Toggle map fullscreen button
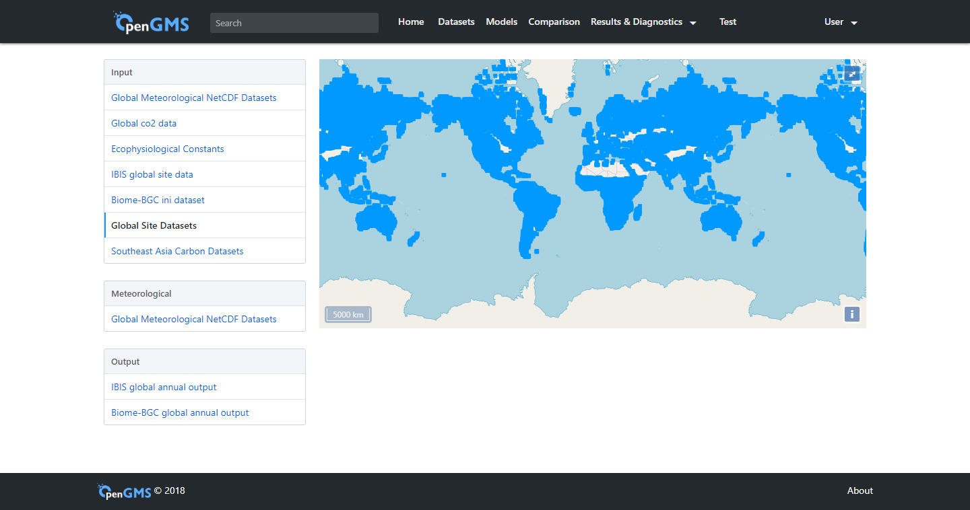 click(x=852, y=73)
